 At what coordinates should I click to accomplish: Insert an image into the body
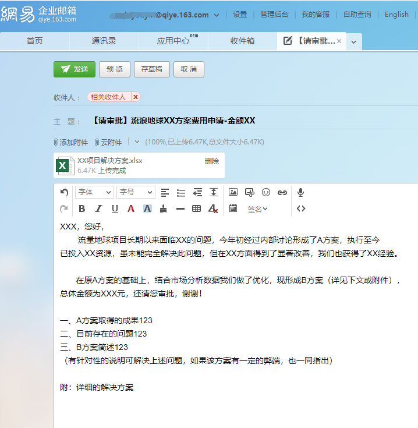[233, 192]
